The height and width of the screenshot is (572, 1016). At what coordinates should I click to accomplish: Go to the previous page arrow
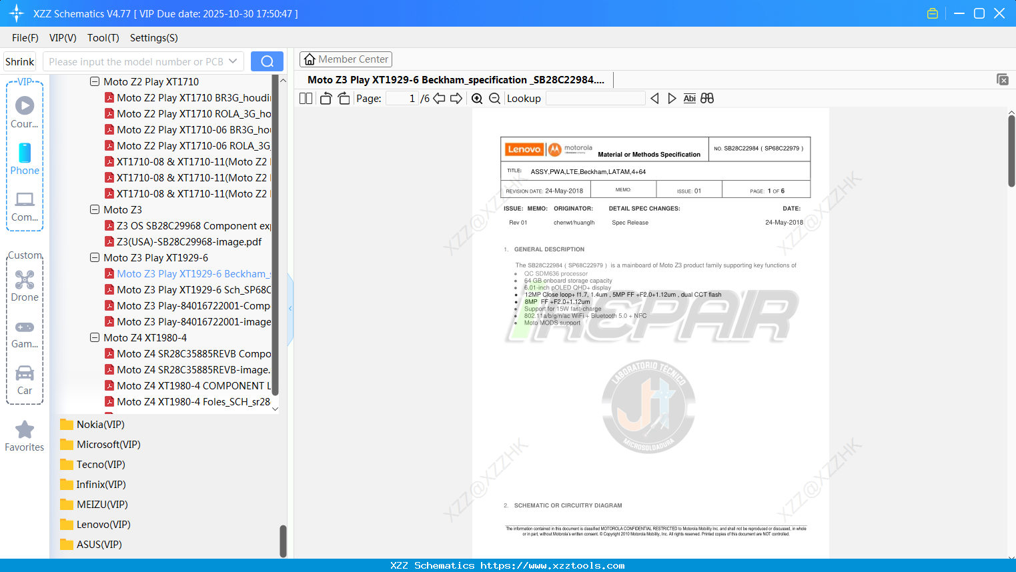point(439,98)
